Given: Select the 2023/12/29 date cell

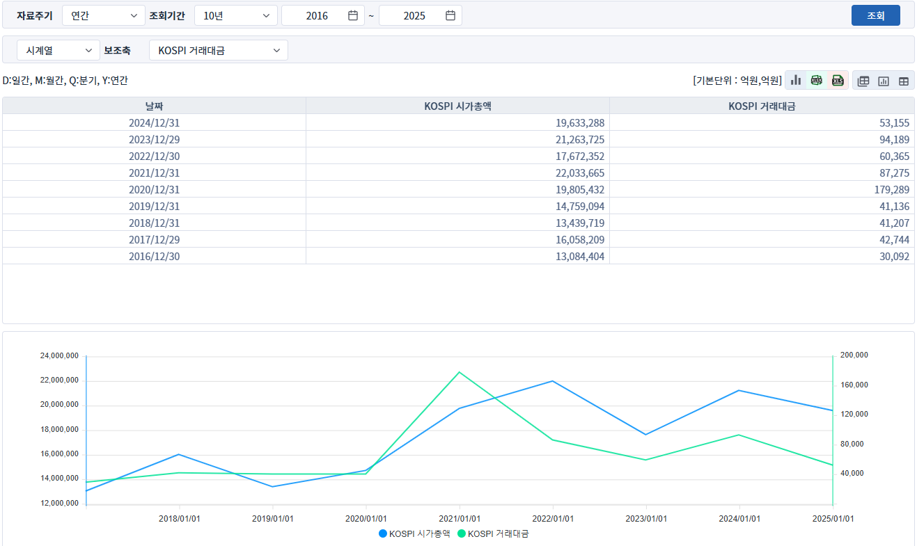Looking at the screenshot, I should (154, 139).
